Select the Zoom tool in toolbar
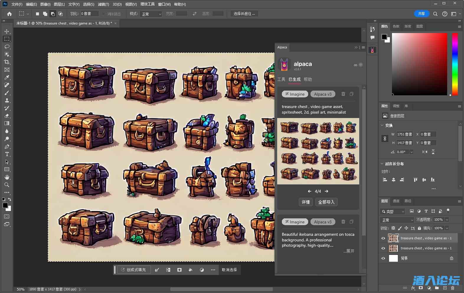 (x=6, y=185)
